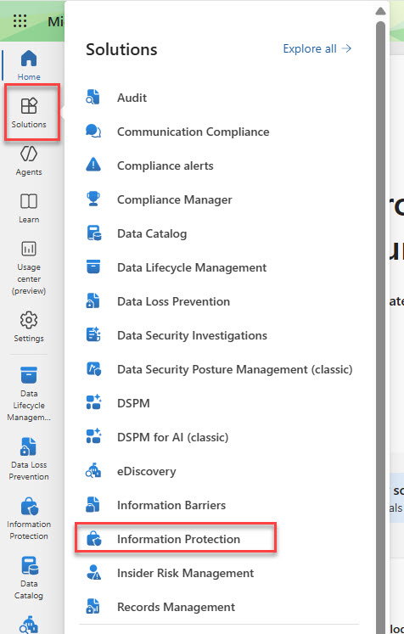
Task: Open Agents in the left navigation
Action: [x=29, y=160]
